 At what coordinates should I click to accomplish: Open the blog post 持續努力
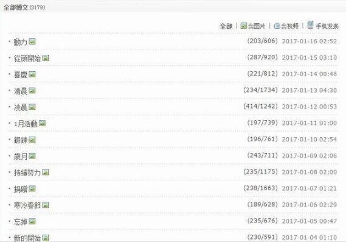(27, 173)
